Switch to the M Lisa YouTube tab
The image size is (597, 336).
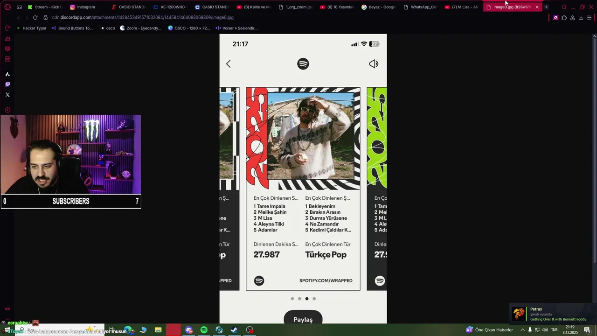tap(461, 7)
